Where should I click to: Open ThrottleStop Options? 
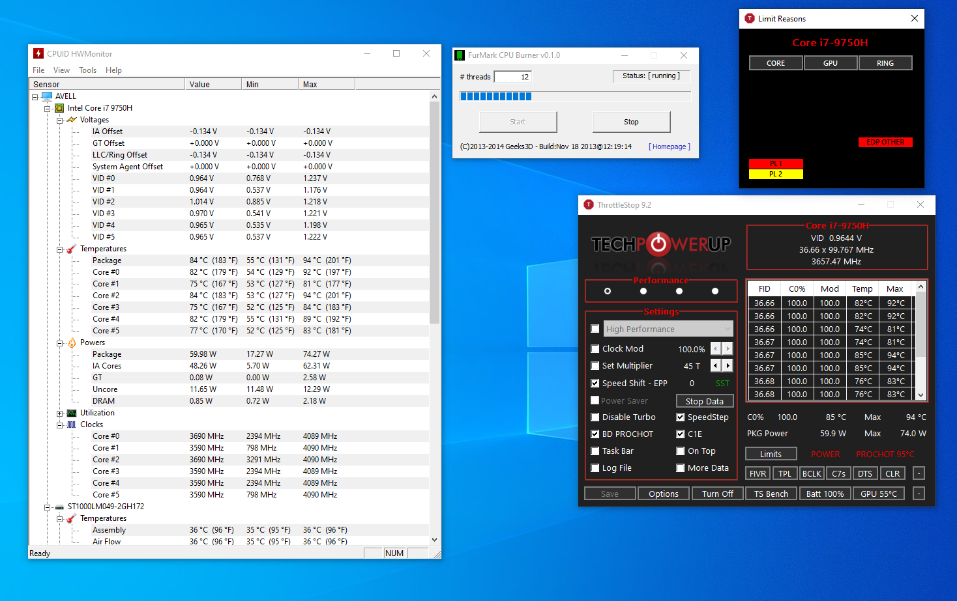tap(664, 494)
